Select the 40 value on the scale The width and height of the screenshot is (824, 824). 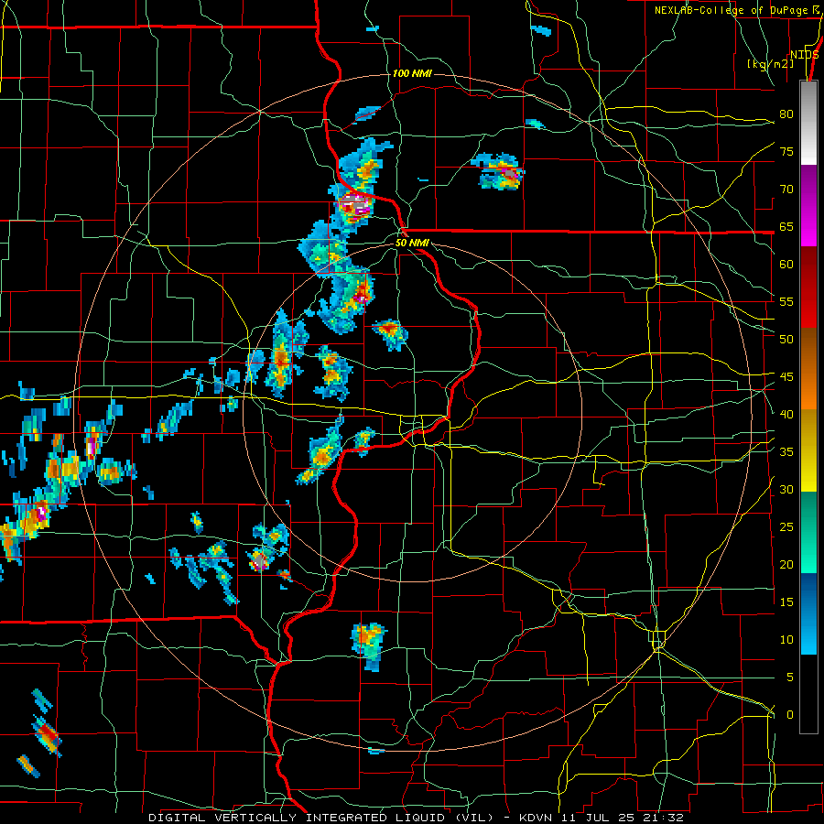click(786, 414)
